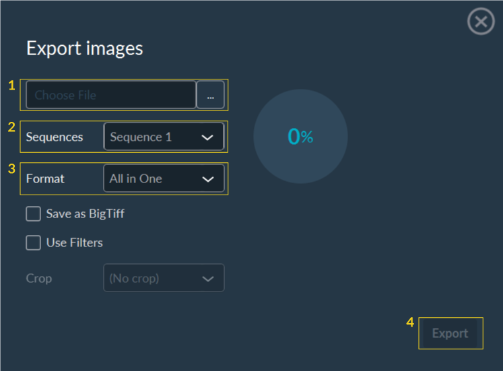Click the Sequences field label
503x371 pixels.
point(55,137)
